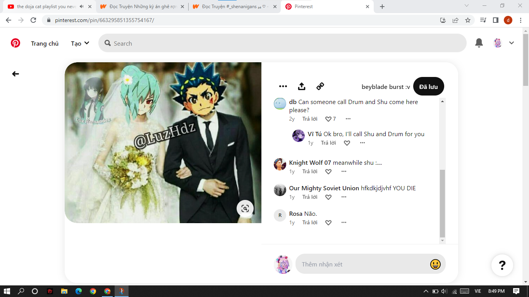Screen dimensions: 529x297
Task: Open pin more-options three dots menu
Action: pyautogui.click(x=283, y=86)
